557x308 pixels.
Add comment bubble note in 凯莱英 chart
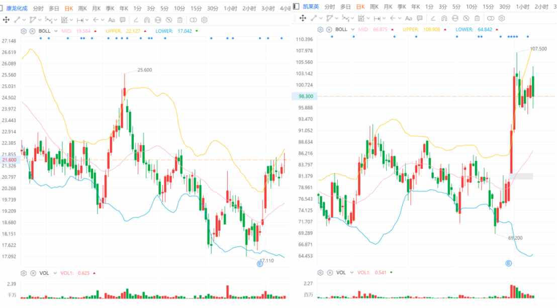point(420,18)
